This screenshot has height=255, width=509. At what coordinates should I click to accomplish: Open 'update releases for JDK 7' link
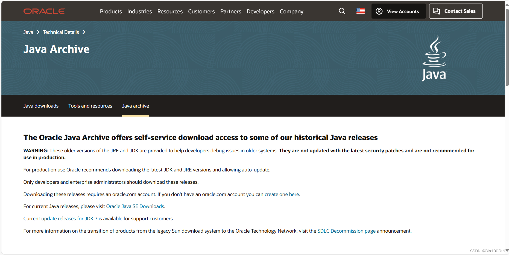[x=69, y=219]
